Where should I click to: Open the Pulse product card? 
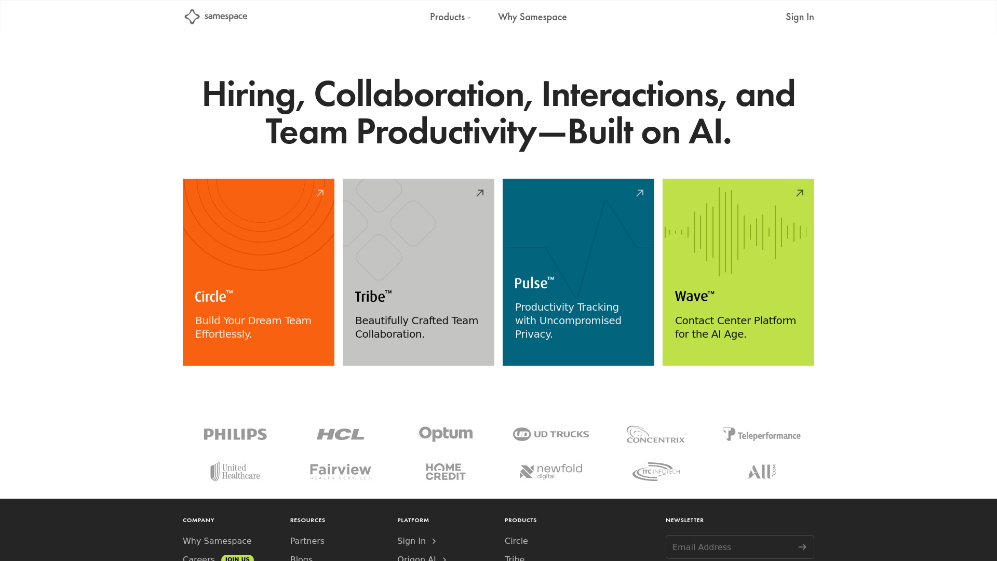[578, 272]
